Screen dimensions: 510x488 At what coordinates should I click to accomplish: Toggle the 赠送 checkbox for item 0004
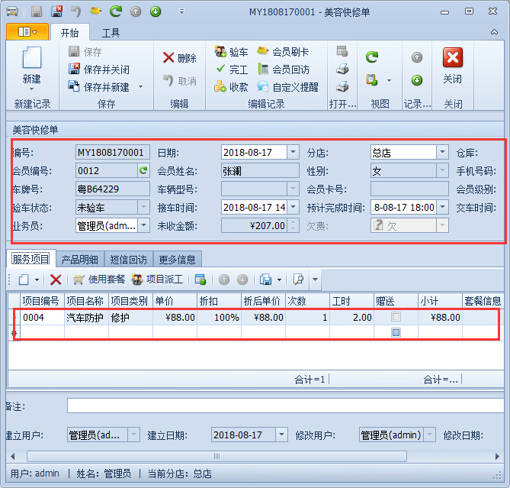(x=396, y=317)
